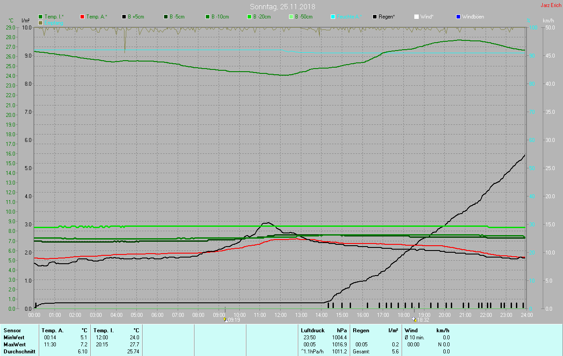Click the Jarz Erich label
Viewport: 563px width, 356px height.
[551, 5]
